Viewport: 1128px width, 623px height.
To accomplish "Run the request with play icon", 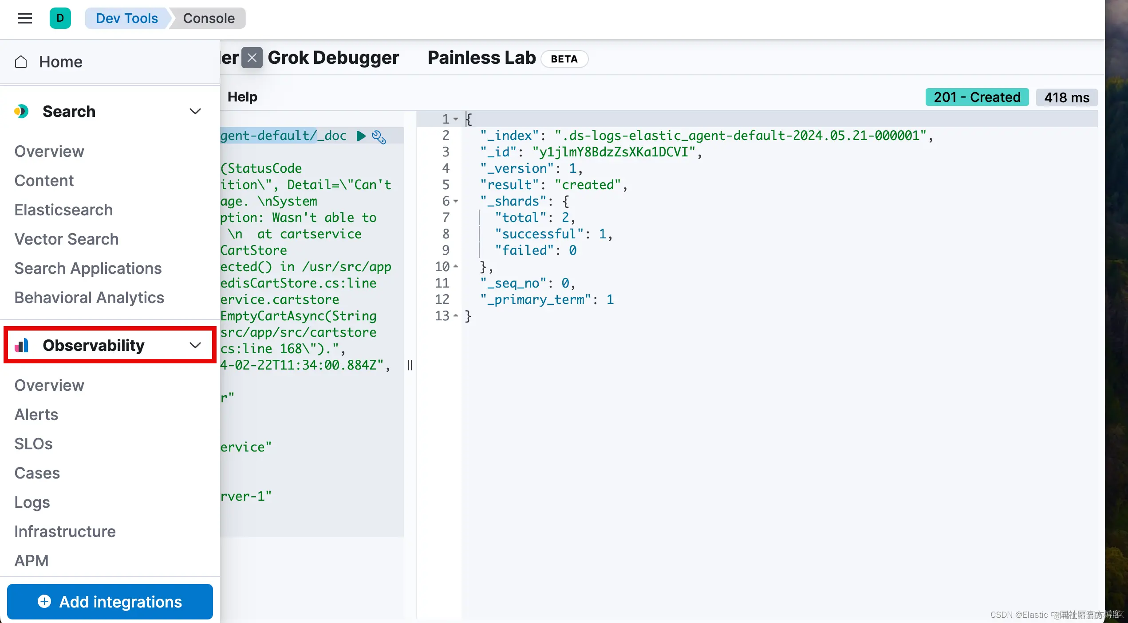I will tap(361, 136).
